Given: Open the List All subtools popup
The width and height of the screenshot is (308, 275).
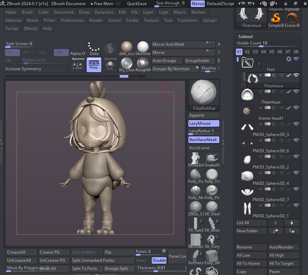Looking at the screenshot, I should point(251,223).
